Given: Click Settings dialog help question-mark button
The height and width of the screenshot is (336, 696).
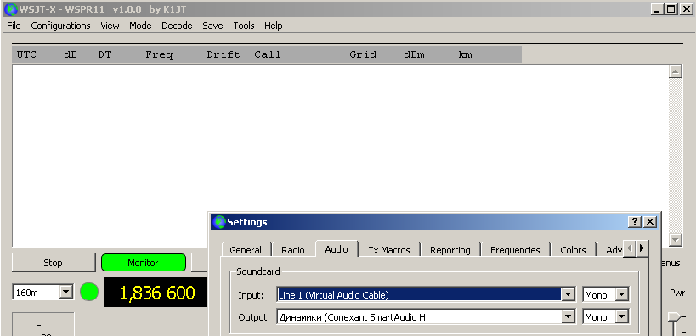Looking at the screenshot, I should 635,222.
